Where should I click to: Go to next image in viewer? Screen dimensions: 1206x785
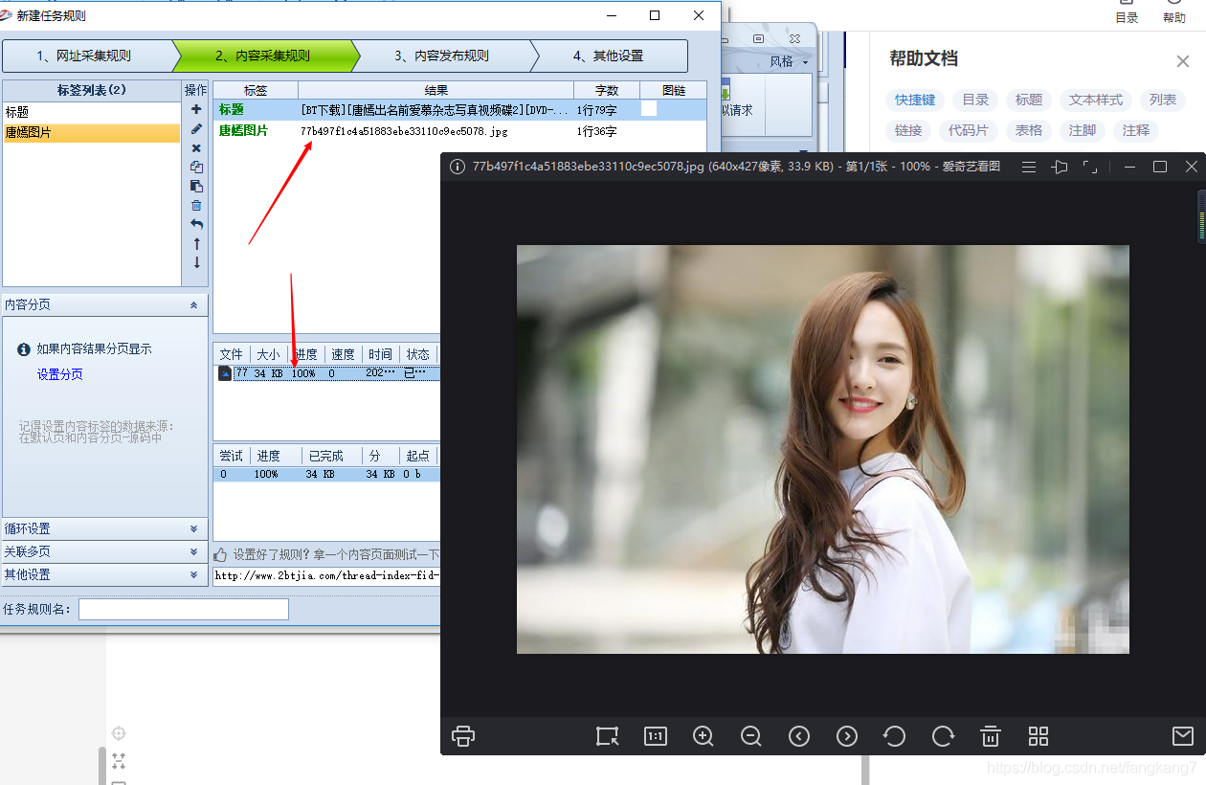coord(847,736)
